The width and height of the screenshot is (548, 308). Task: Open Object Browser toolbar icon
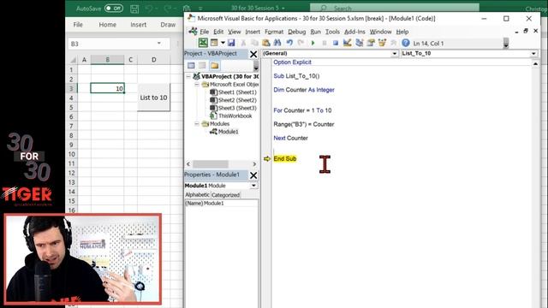(x=382, y=43)
